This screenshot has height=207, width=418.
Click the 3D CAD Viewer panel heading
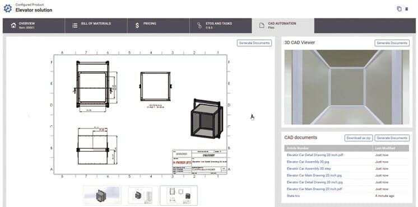pos(300,43)
